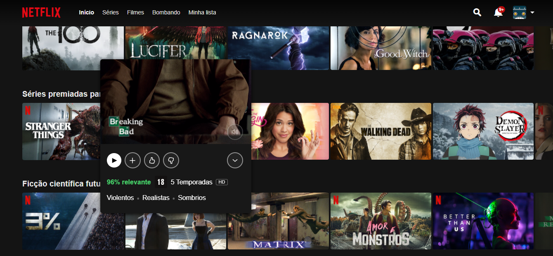Open the notifications bell
Screen dimensions: 553x256
pyautogui.click(x=498, y=13)
